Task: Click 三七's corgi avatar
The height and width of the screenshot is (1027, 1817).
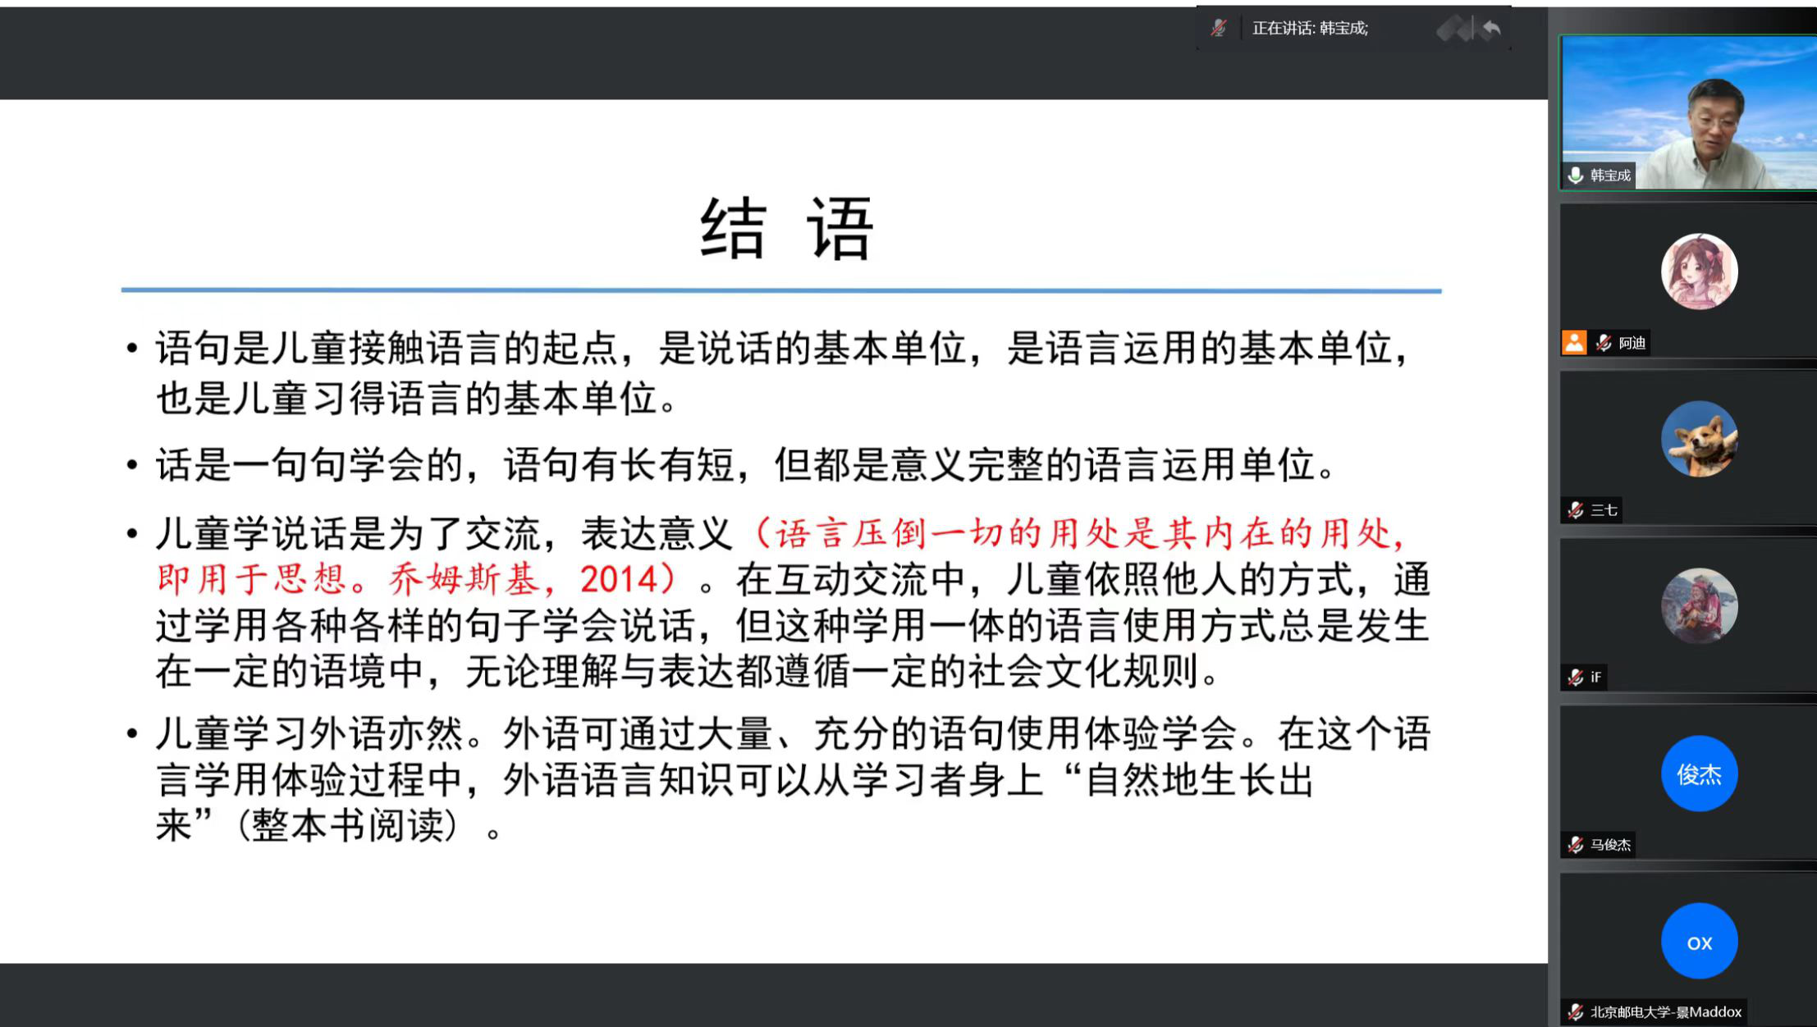Action: point(1699,439)
